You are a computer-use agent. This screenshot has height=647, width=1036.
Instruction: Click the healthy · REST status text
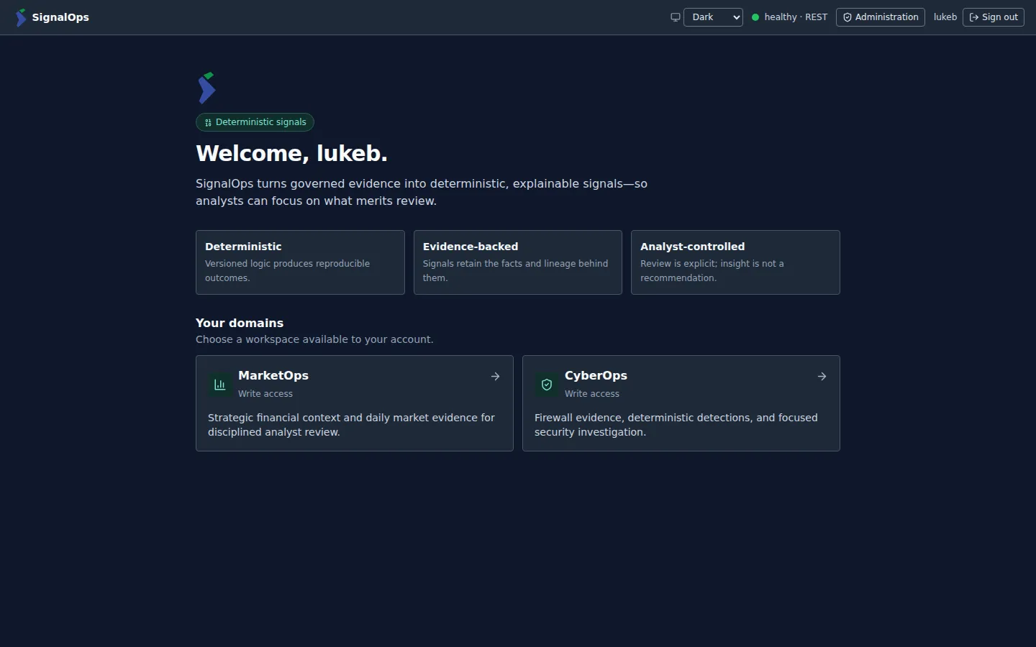pos(796,17)
